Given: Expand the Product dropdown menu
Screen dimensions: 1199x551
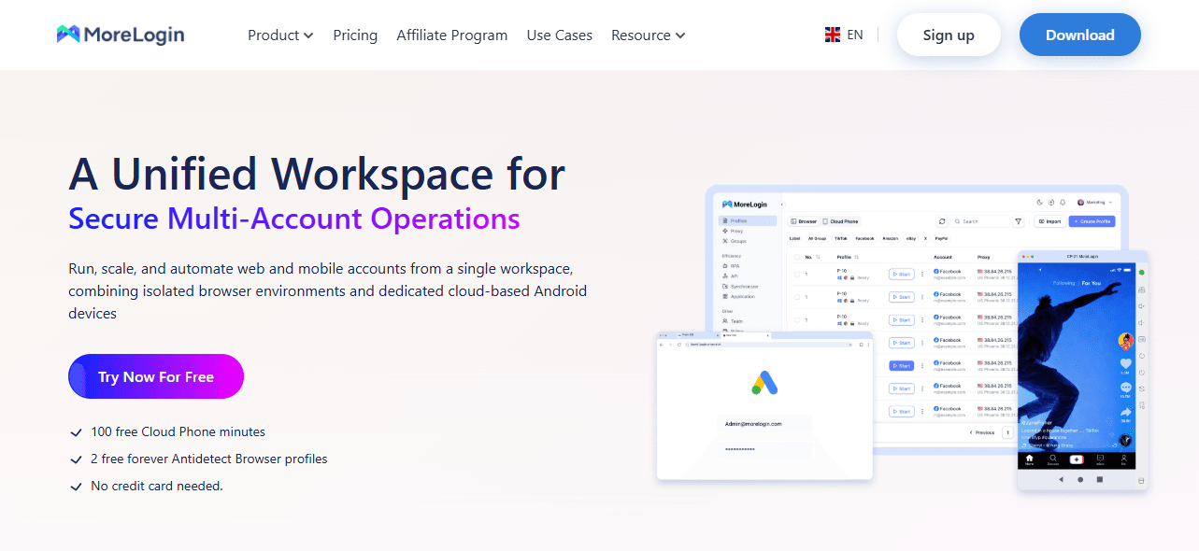Looking at the screenshot, I should pos(280,35).
